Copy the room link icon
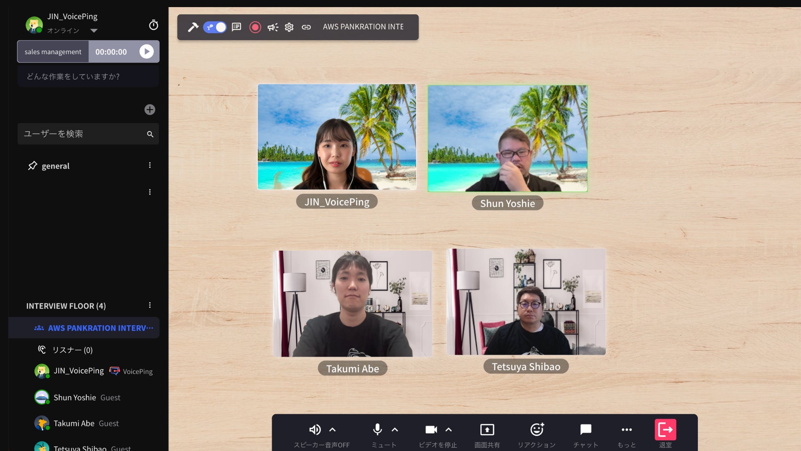 (306, 27)
